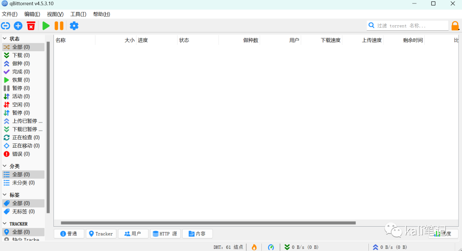Sort by the 下载速度 column header

(x=321, y=40)
